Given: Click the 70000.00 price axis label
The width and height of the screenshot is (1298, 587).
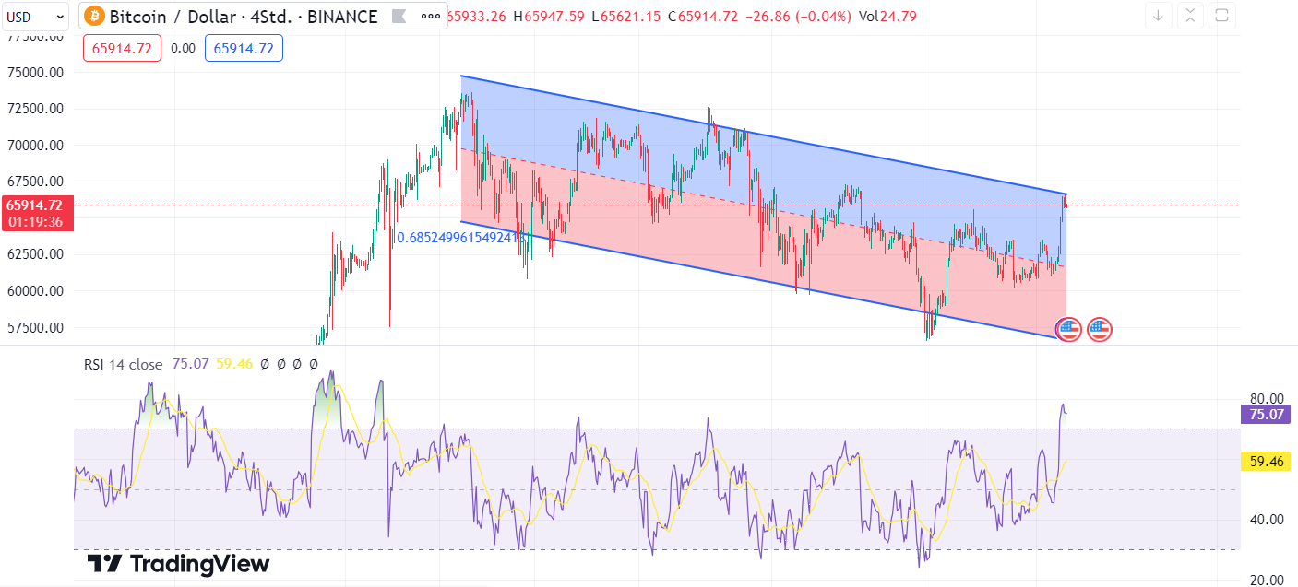Looking at the screenshot, I should click(x=37, y=145).
